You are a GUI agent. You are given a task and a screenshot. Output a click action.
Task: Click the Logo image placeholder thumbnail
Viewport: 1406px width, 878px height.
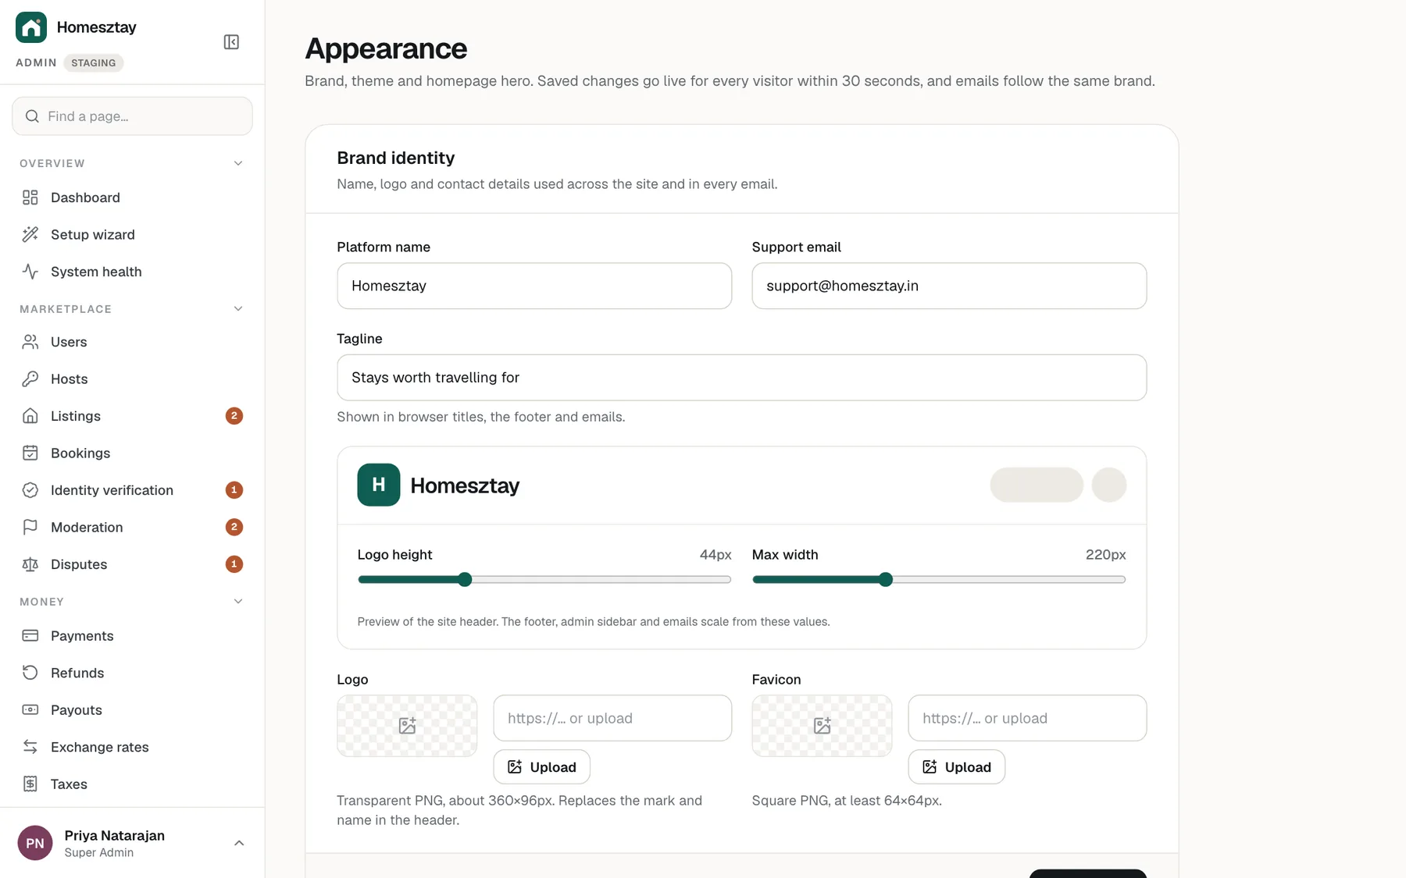click(x=407, y=726)
